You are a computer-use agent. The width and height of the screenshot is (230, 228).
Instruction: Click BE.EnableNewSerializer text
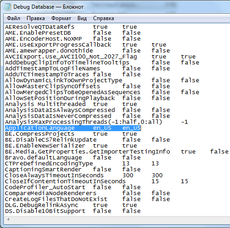tap(45, 146)
